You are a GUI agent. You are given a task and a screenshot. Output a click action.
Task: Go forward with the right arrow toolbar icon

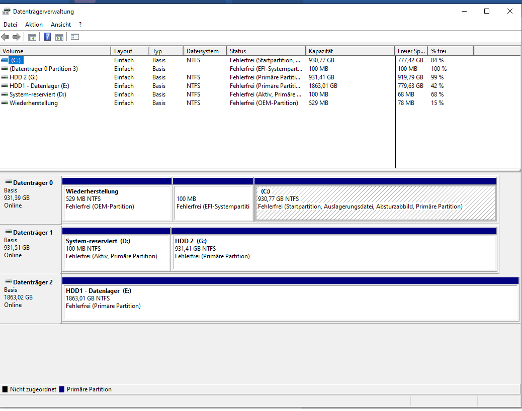point(16,37)
